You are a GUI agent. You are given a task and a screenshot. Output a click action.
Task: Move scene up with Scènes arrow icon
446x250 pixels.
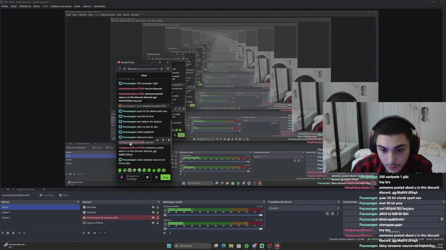(x=19, y=233)
